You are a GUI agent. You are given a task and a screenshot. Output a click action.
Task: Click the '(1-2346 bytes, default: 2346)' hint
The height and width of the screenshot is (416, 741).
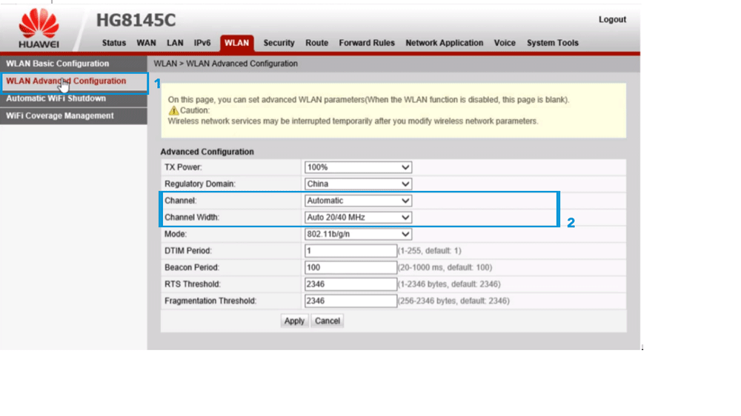coord(449,284)
